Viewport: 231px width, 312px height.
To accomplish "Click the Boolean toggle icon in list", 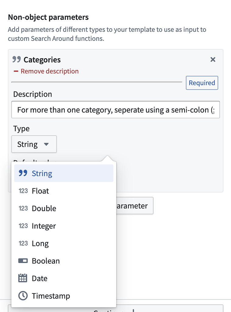I will pos(23,261).
